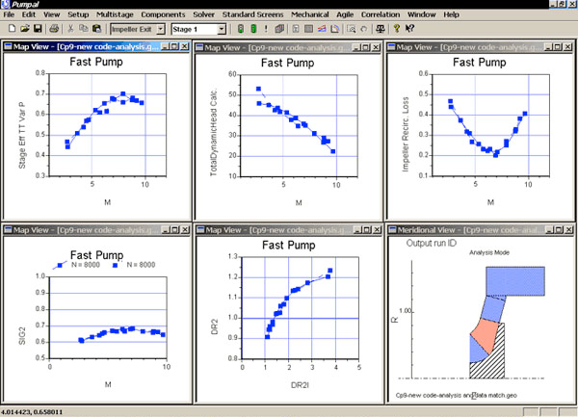
Task: Activate the Meridional View window title bar
Action: (466, 230)
